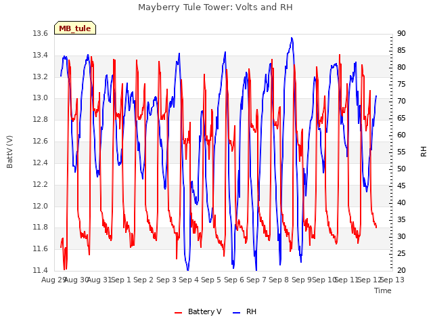Click the red Battery V legend swatch
The image size is (433, 325).
(x=179, y=313)
